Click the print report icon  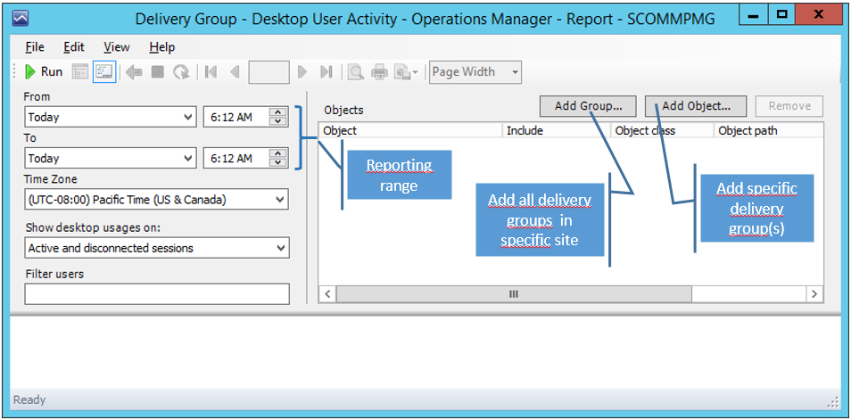tap(379, 72)
